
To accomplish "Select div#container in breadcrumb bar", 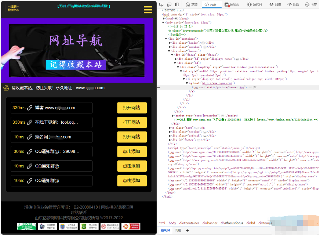I will pyautogui.click(x=189, y=223).
